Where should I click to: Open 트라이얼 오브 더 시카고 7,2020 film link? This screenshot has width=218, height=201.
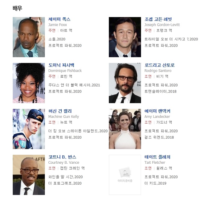pos(171,39)
